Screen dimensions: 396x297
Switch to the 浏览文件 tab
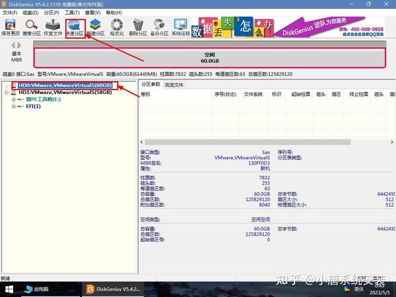point(174,85)
